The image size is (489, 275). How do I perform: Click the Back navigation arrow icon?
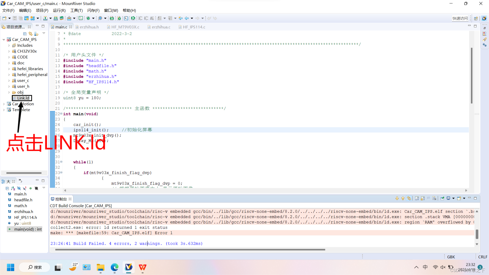tap(187, 18)
